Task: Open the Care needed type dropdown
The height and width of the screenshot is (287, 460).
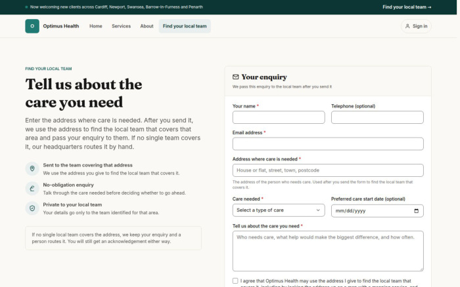Action: tap(279, 210)
